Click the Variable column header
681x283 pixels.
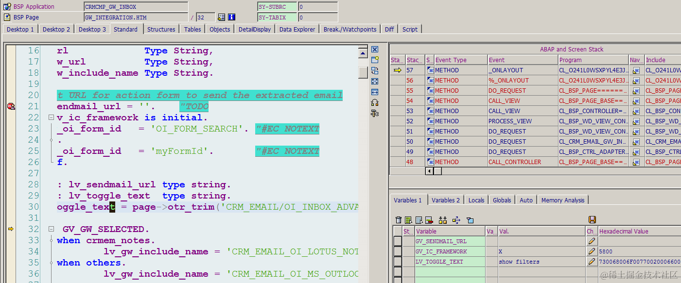click(450, 231)
